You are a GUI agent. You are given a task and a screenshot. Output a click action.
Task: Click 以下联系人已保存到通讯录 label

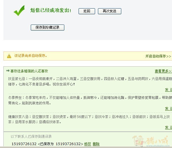pyautogui.click(x=31, y=137)
